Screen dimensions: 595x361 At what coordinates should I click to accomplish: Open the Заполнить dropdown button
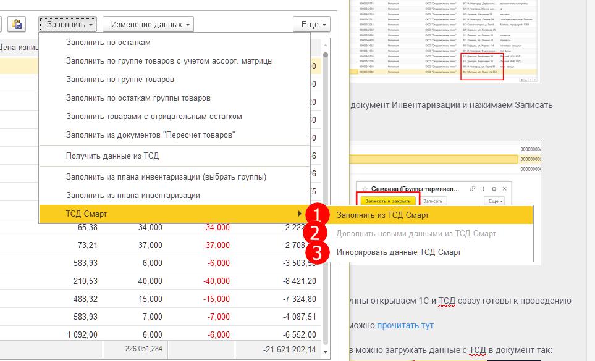coord(67,24)
